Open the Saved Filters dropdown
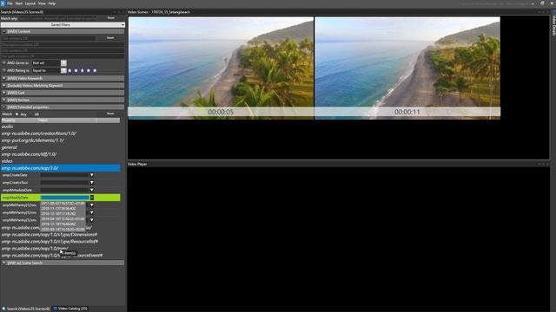 coord(63,25)
